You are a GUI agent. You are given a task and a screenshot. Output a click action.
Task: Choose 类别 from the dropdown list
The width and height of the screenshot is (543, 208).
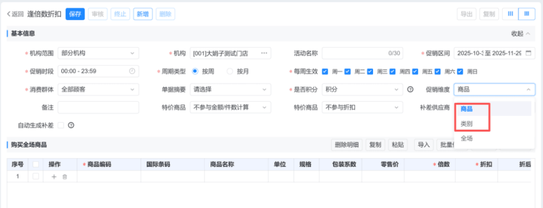pos(467,124)
